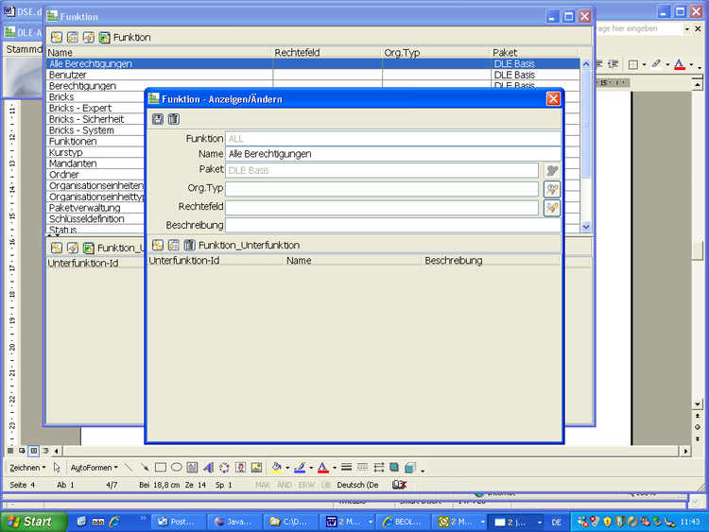Image resolution: width=709 pixels, height=532 pixels.
Task: Click the green export icon in the Funktion toolbar
Action: [x=104, y=37]
